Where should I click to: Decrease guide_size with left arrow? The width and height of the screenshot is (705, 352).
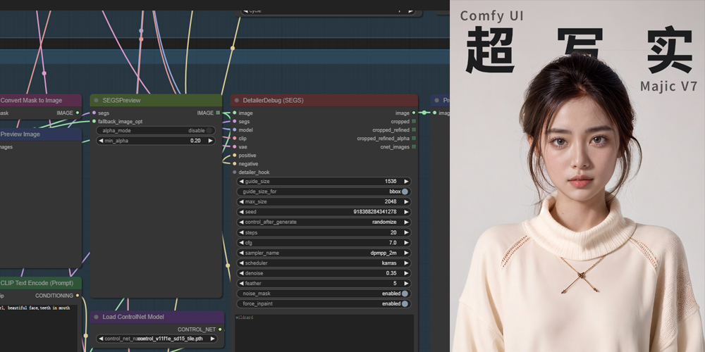point(241,182)
